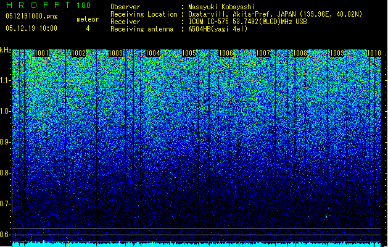This screenshot has width=388, height=247.
Task: Click the 1.1 kHz axis label
Action: [x=6, y=80]
